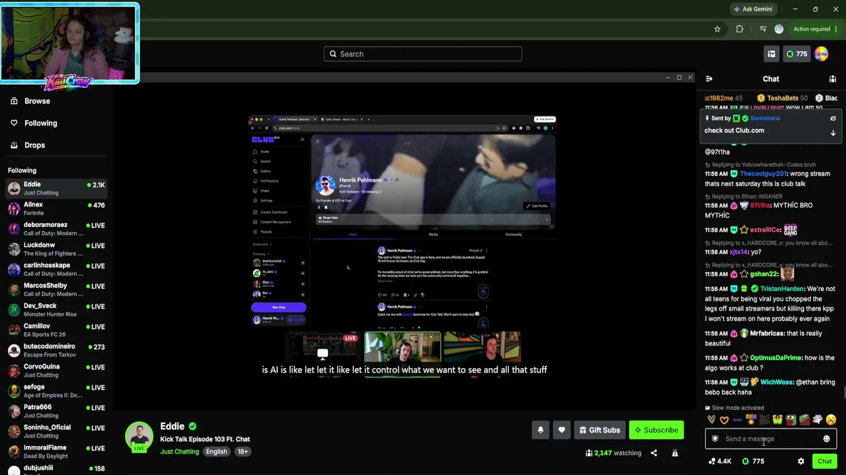Search Kick using the Search field

[423, 54]
